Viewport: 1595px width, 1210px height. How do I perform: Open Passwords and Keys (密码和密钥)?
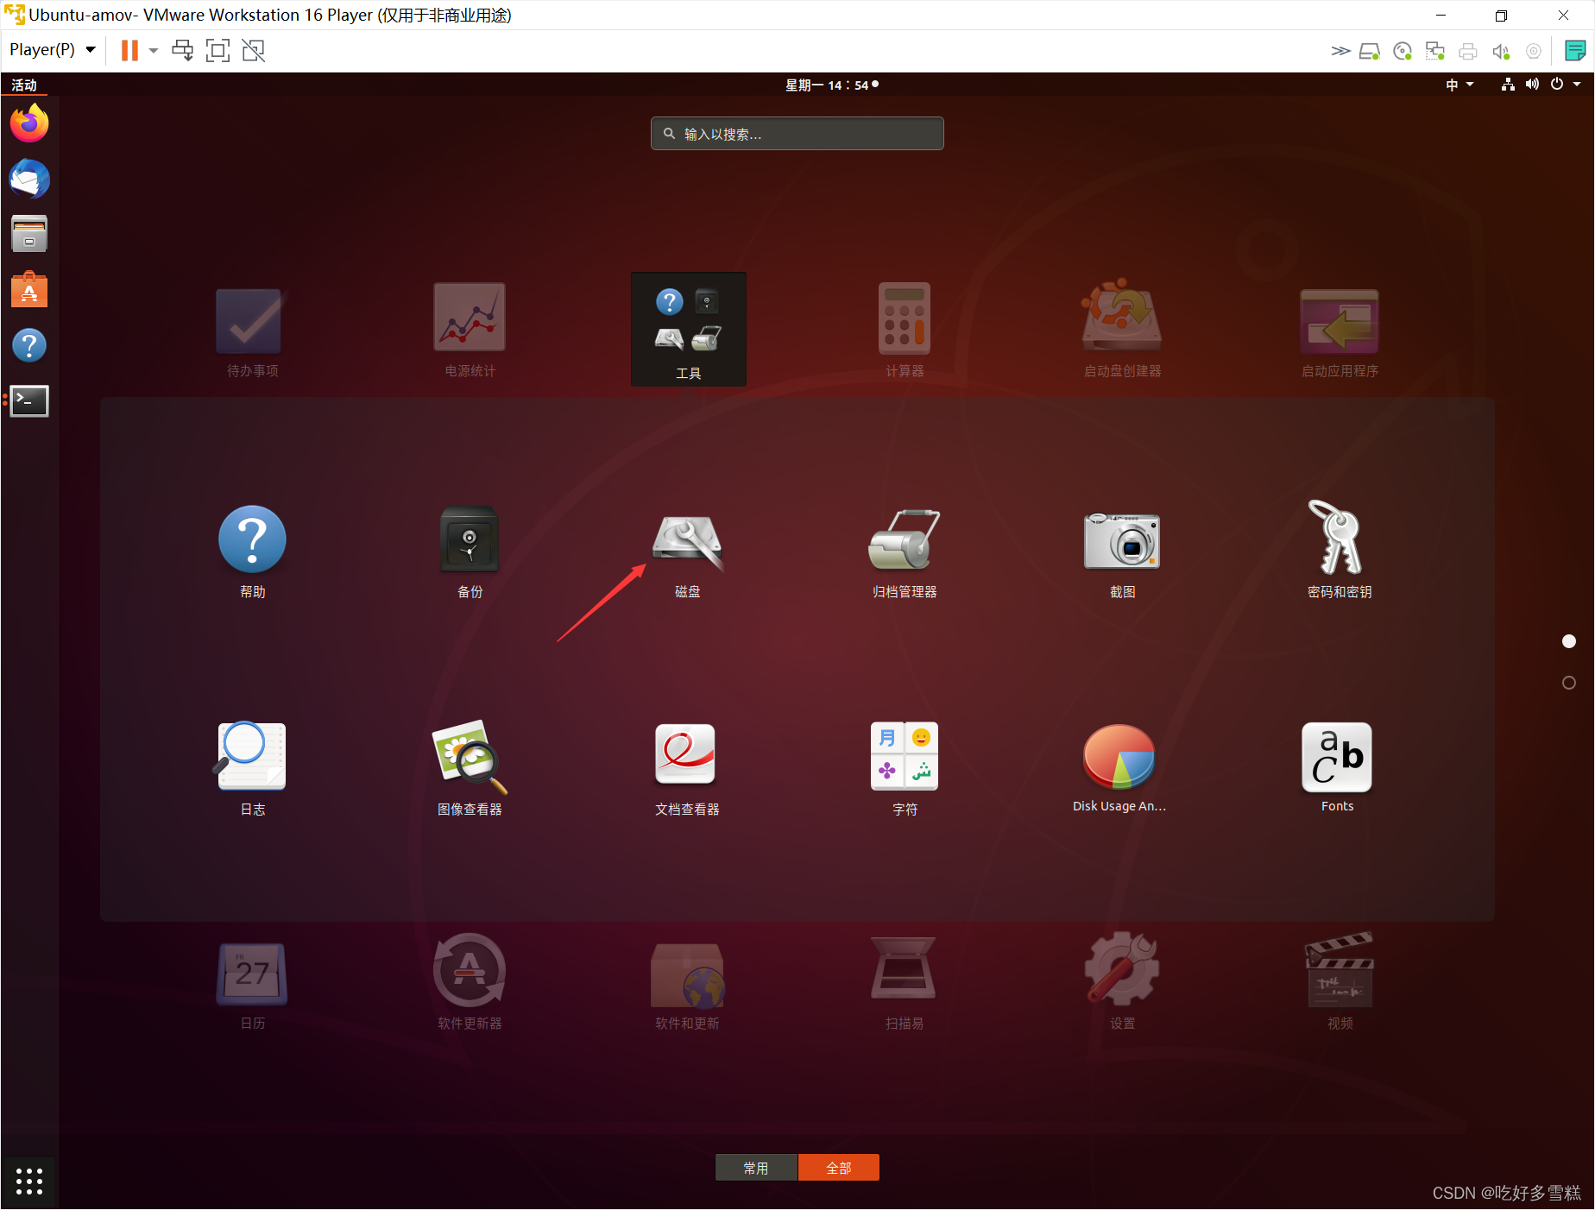pos(1340,551)
